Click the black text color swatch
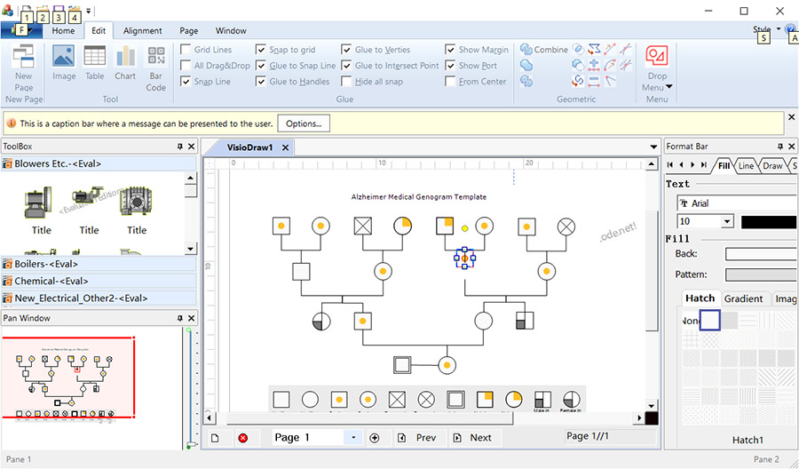This screenshot has height=469, width=799. (x=769, y=222)
